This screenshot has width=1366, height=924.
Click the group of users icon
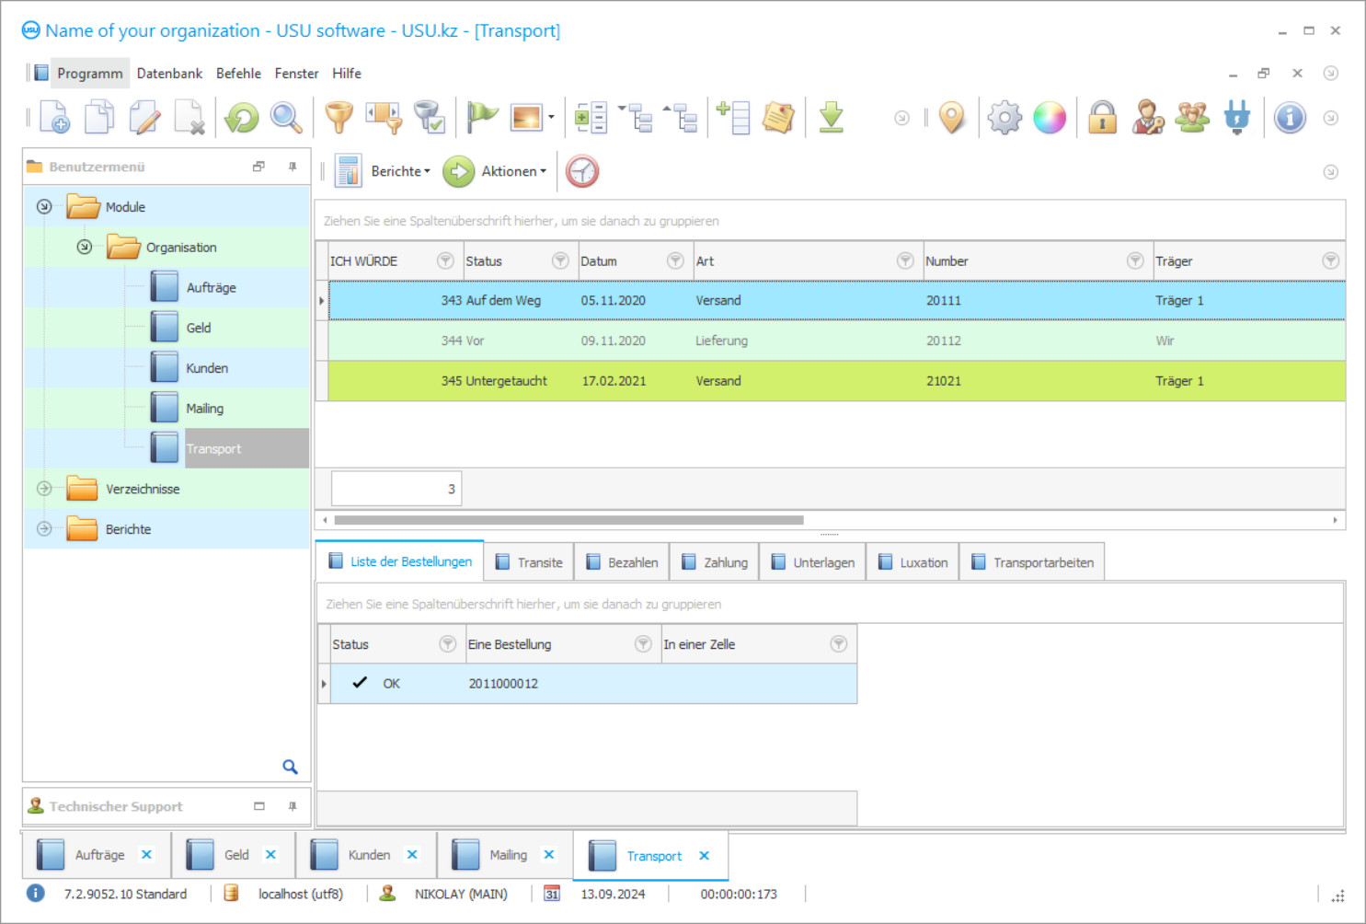click(1192, 118)
